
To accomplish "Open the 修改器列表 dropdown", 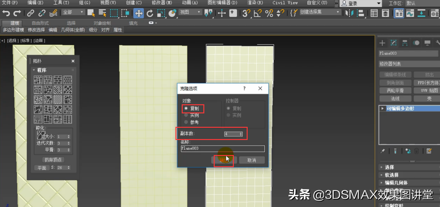I will tap(409, 64).
